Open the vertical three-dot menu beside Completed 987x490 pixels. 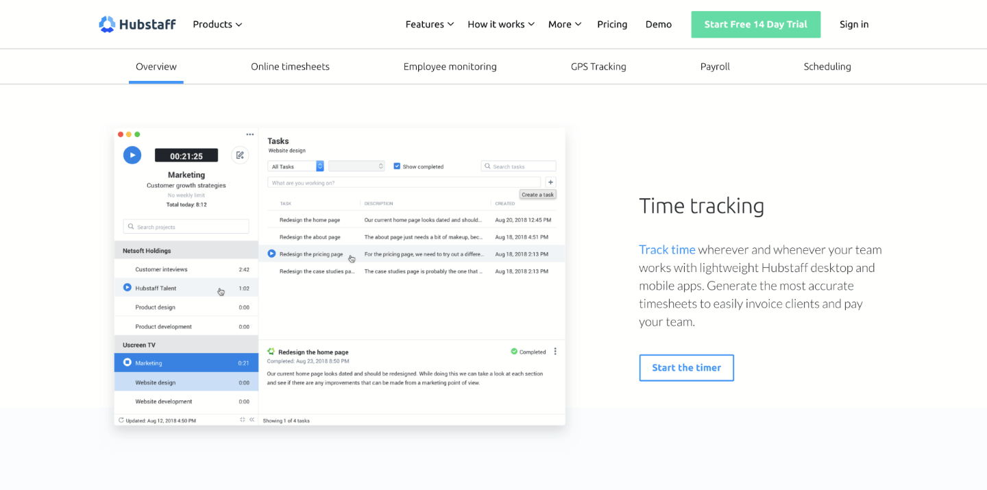click(x=555, y=352)
